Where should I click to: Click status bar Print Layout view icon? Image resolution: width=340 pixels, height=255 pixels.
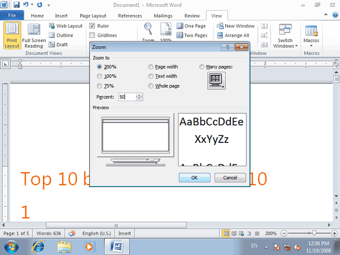click(x=226, y=234)
